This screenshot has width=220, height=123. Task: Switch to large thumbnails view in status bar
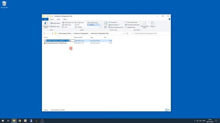point(169,110)
